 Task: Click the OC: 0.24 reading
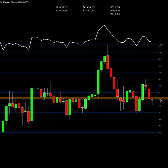pyautogui.click(x=115, y=7)
